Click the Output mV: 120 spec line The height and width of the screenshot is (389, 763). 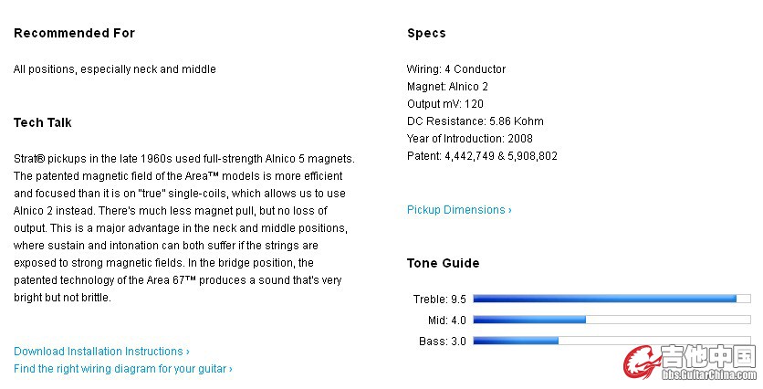tap(444, 104)
